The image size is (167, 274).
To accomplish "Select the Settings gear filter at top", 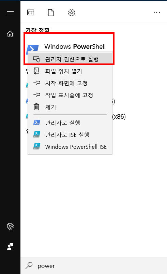I will [x=71, y=13].
